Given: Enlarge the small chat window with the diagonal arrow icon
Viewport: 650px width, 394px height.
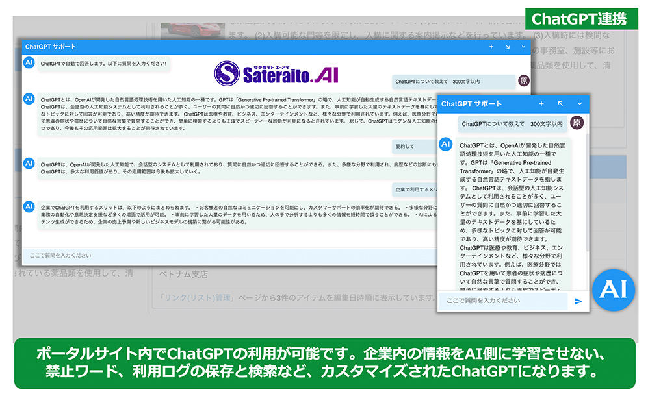Looking at the screenshot, I should click(560, 103).
